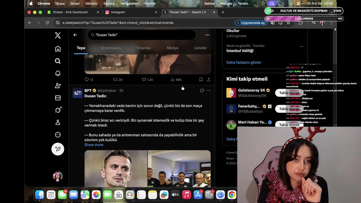This screenshot has height=203, width=361.
Task: Click Uygulamada aç in address bar
Action: (250, 23)
